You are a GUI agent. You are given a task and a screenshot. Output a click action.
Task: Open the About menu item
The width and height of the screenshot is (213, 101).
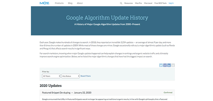pyautogui.click(x=80, y=3)
